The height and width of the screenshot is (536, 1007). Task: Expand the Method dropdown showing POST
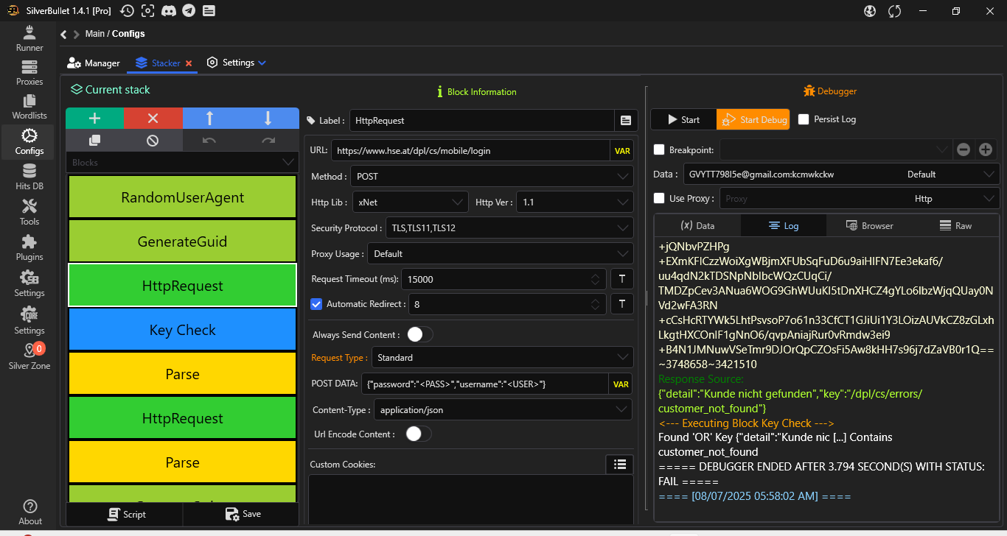(490, 177)
